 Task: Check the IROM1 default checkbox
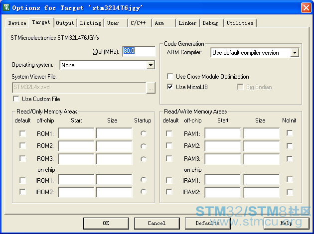point(22,180)
